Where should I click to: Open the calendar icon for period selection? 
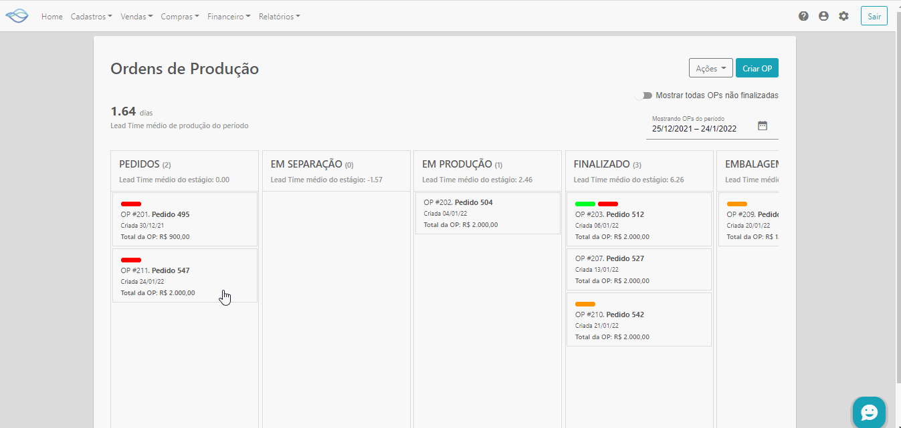762,124
